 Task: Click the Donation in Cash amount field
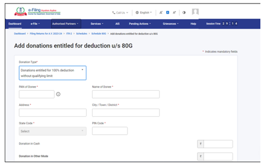click(x=218, y=144)
